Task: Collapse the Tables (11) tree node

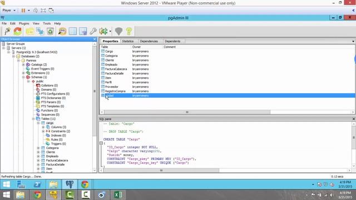Action: tap(33, 119)
